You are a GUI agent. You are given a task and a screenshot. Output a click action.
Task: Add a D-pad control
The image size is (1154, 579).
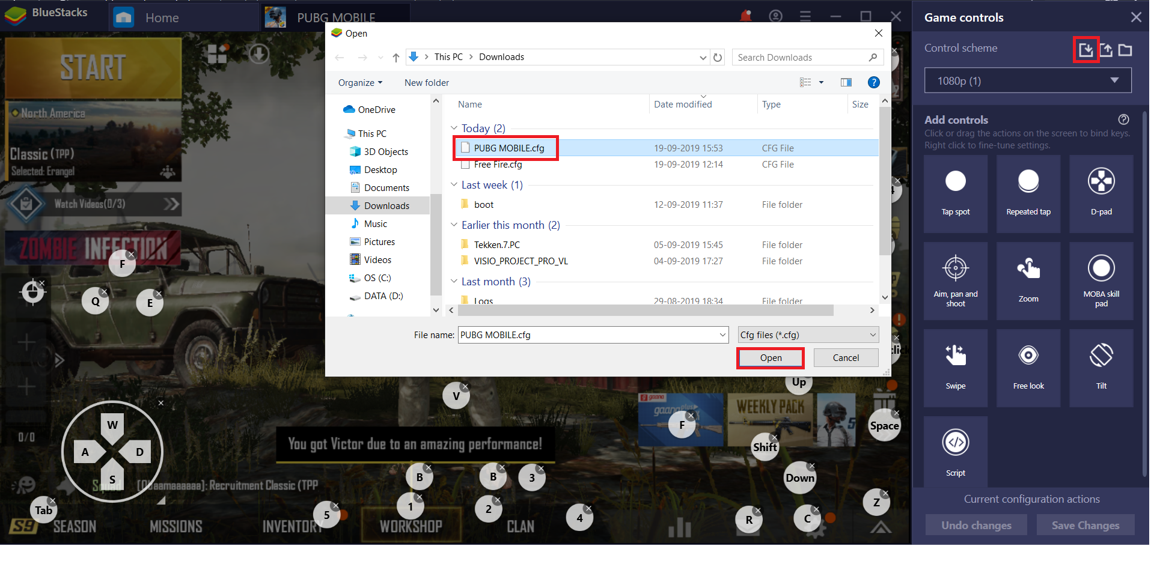pos(1101,194)
